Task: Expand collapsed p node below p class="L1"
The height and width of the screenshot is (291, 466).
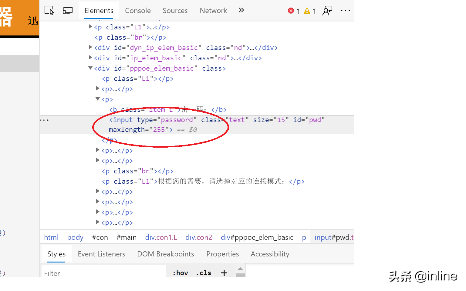Action: click(x=98, y=88)
